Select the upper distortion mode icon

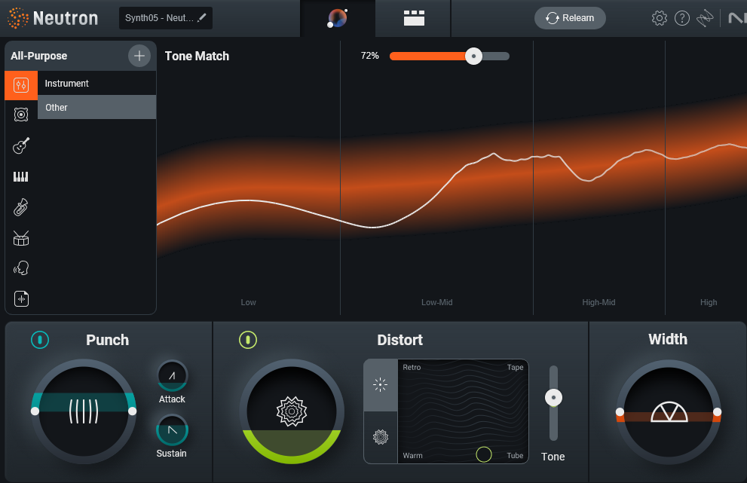pos(380,385)
